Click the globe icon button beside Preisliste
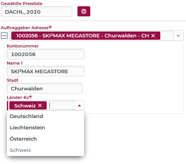Viewport: 186px width, 164px height. tap(84, 11)
